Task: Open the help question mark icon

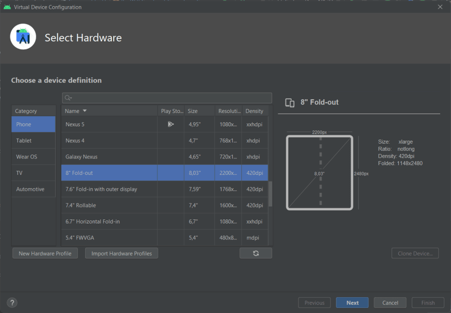Action: 12,302
